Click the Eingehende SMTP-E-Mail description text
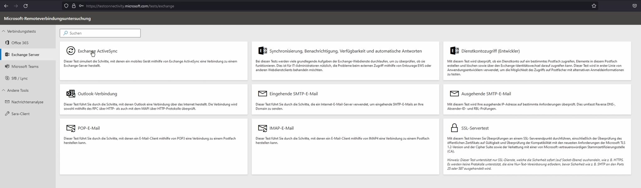The image size is (641, 188). coord(339,106)
